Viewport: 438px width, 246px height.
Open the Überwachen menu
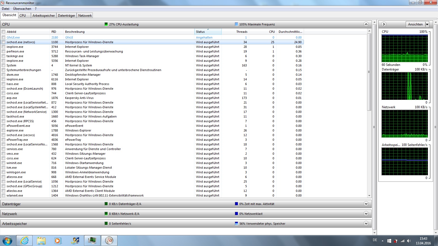point(22,9)
